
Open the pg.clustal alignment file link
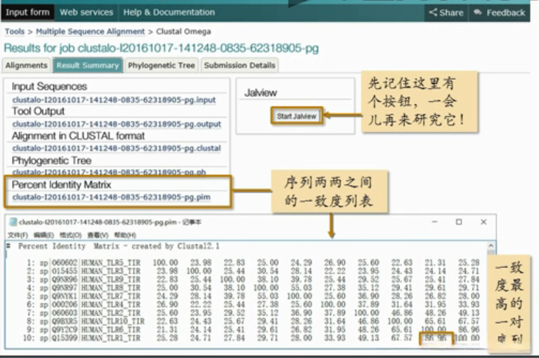[117, 148]
